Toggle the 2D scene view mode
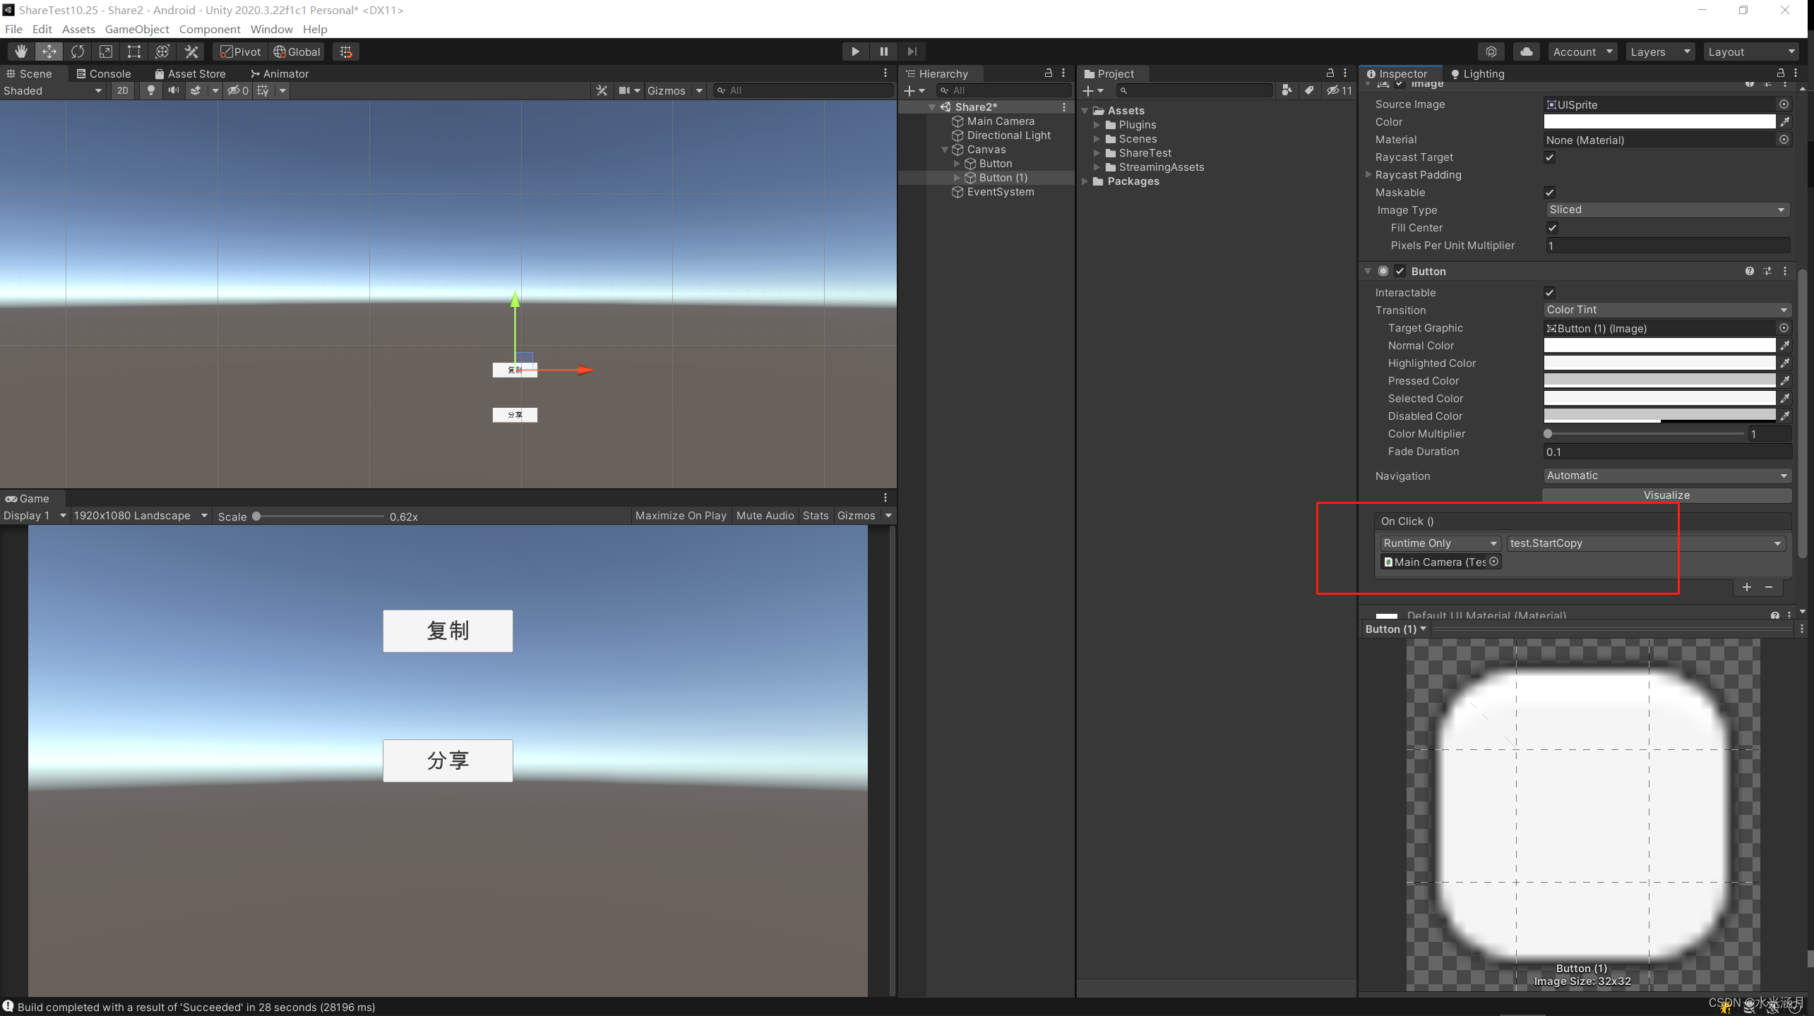The image size is (1814, 1016). [123, 90]
